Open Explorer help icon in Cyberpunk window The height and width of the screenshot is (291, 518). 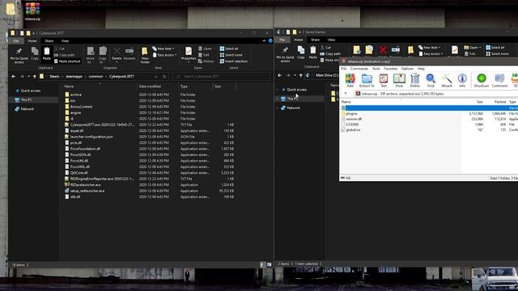(270, 41)
